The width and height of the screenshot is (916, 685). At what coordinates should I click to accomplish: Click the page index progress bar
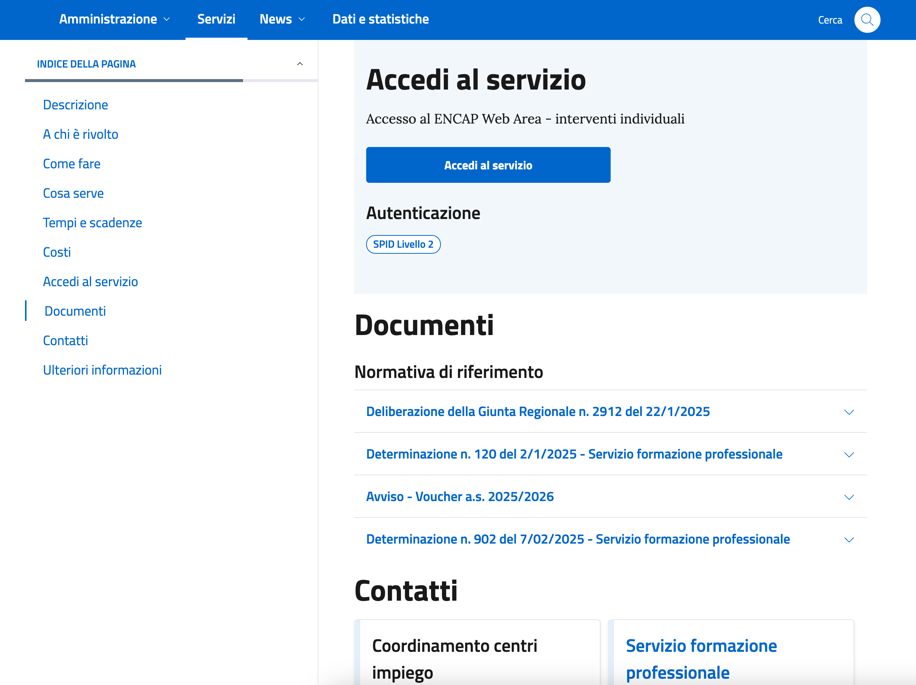[x=171, y=80]
